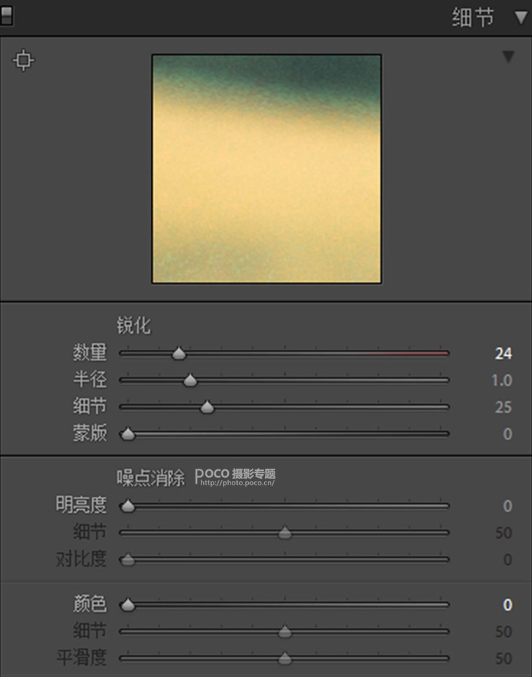The image size is (532, 677).
Task: Collapse the preview area disclosure triangle
Action: [508, 57]
